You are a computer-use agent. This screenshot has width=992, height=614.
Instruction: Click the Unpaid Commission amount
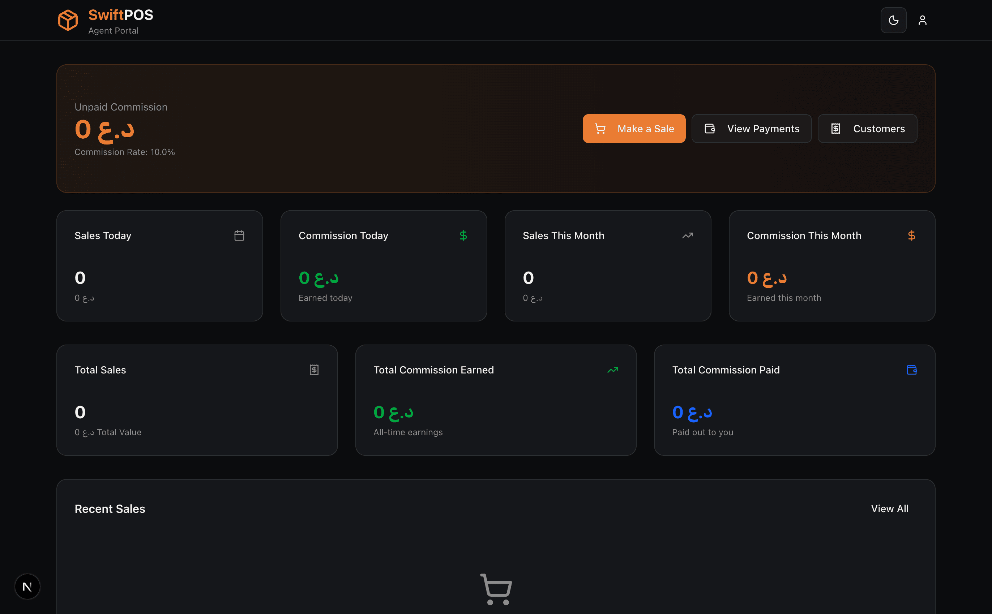[x=104, y=130]
